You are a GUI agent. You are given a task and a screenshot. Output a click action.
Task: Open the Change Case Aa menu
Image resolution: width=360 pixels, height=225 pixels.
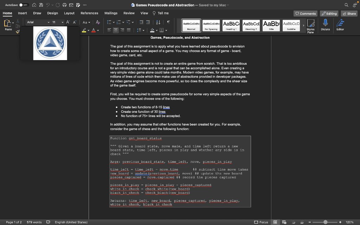coord(86,22)
